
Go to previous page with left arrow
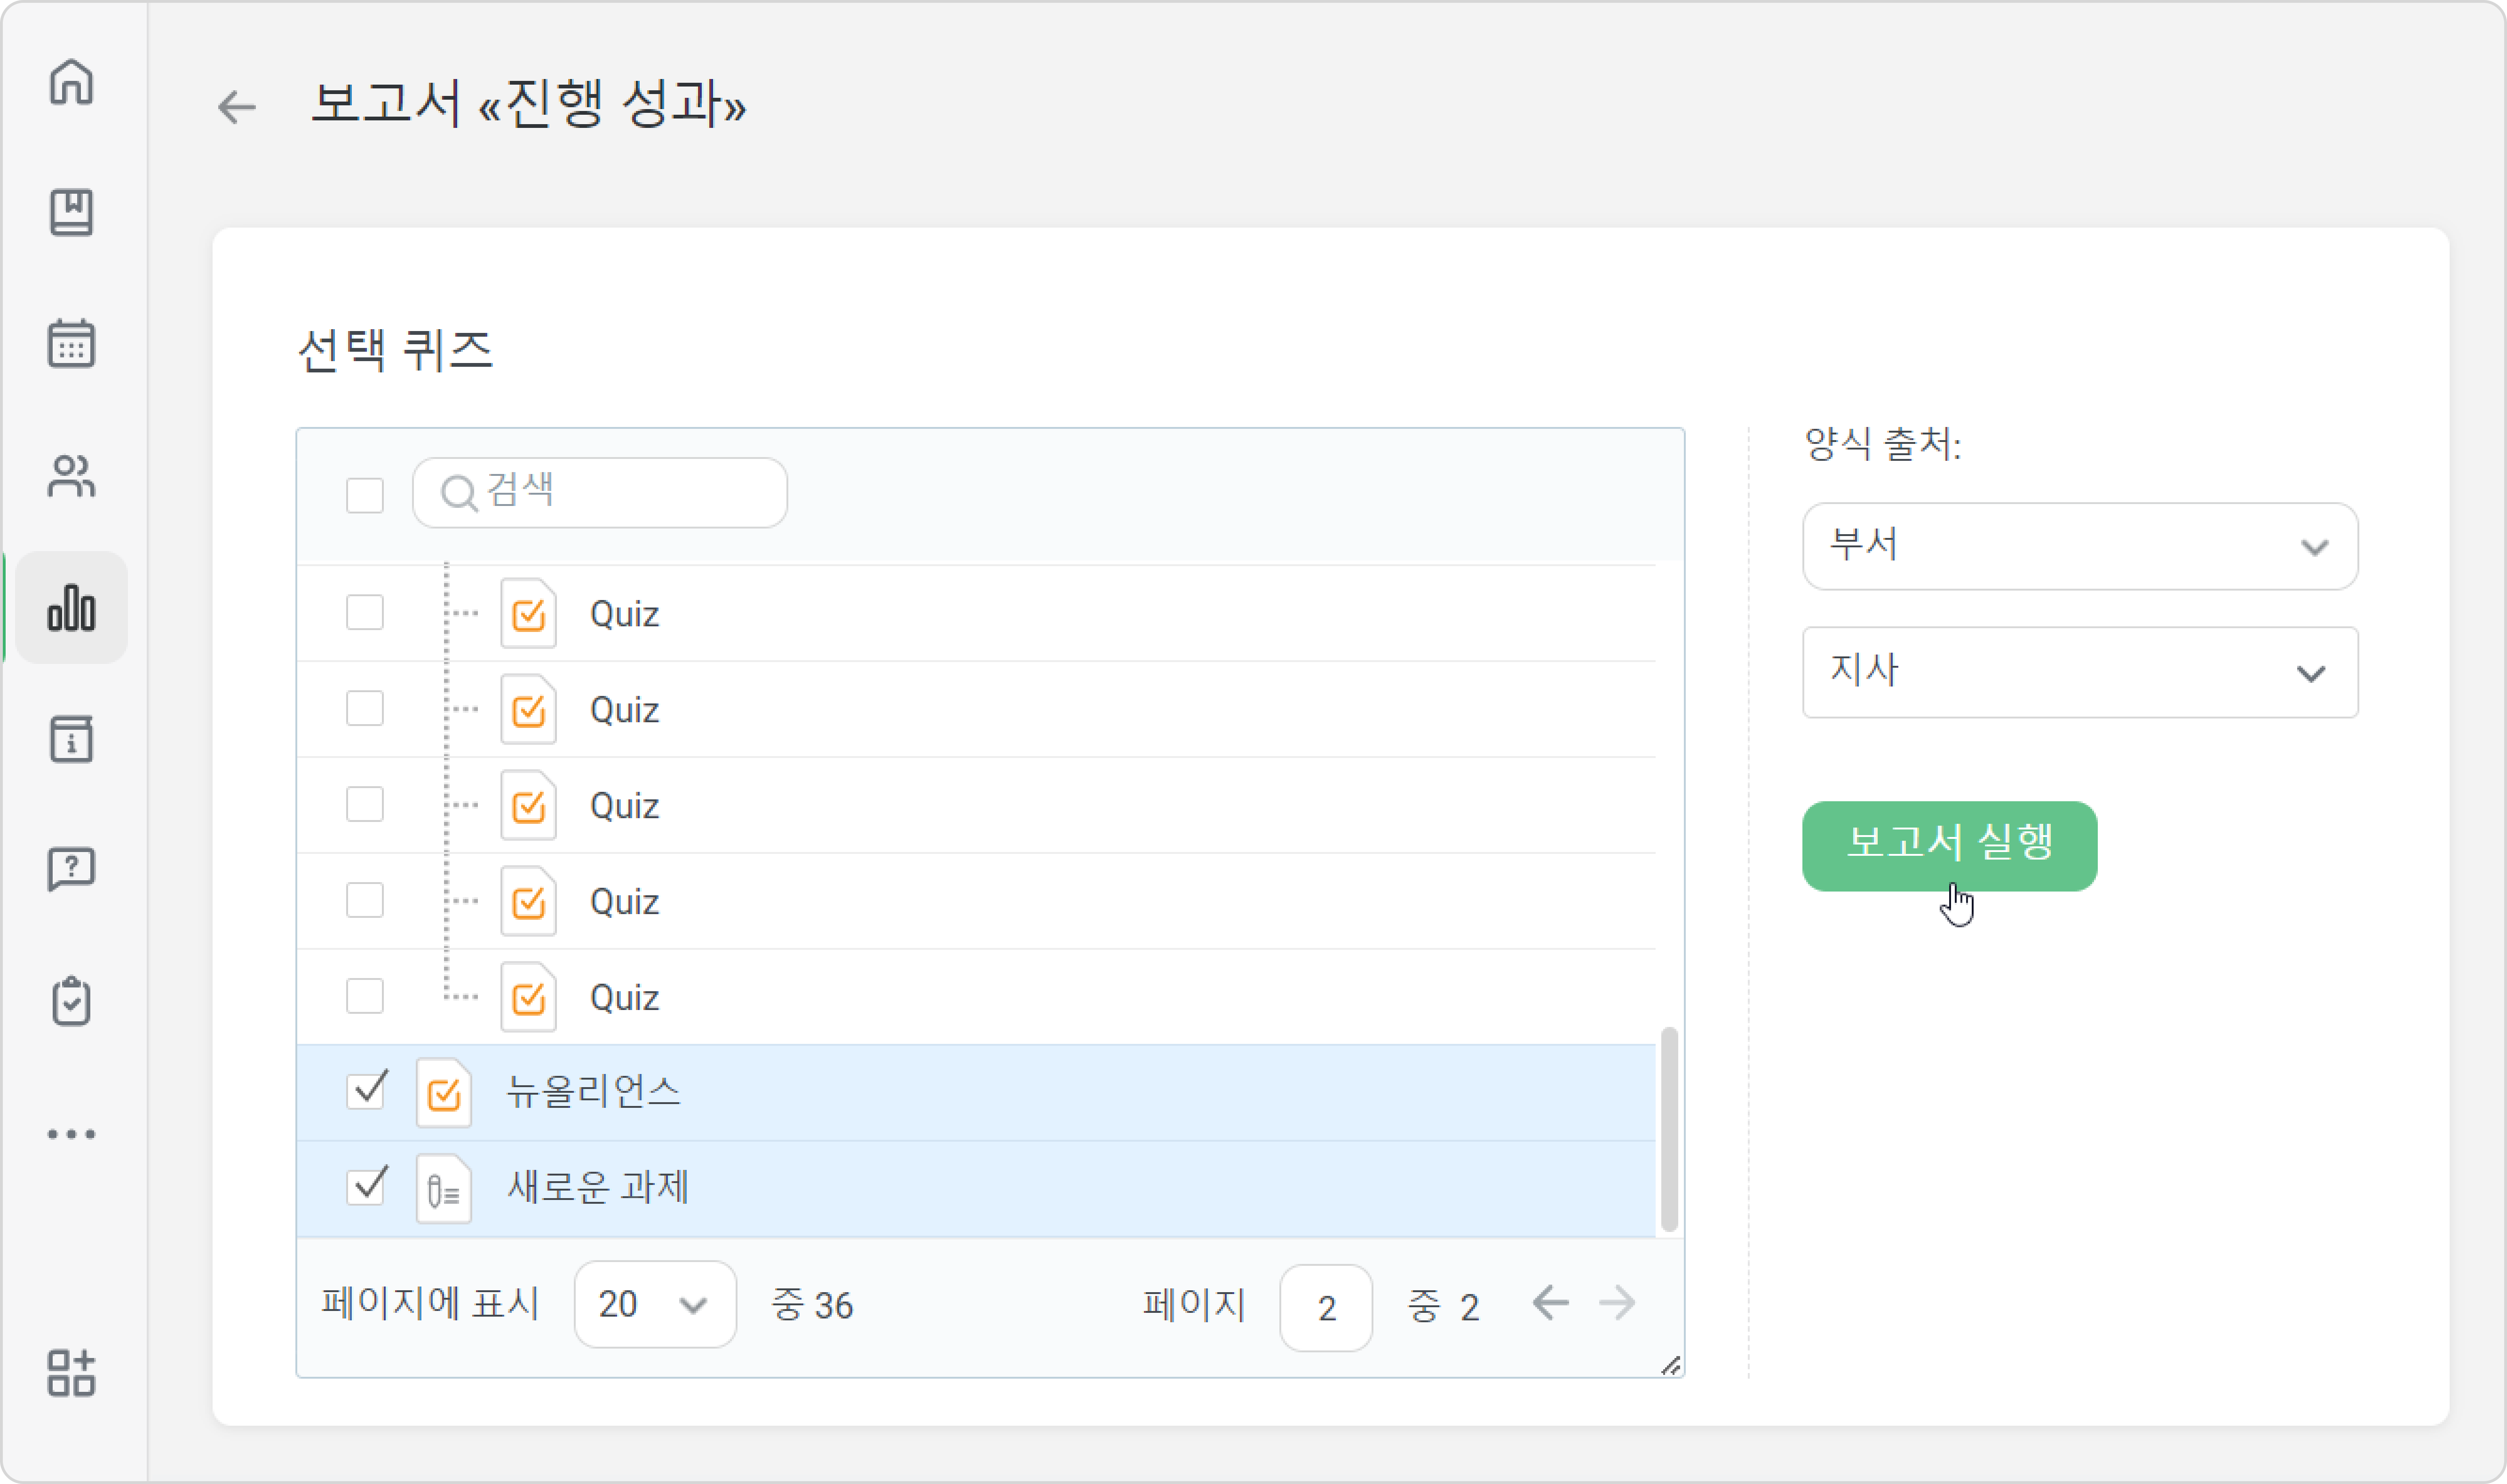[1550, 1303]
